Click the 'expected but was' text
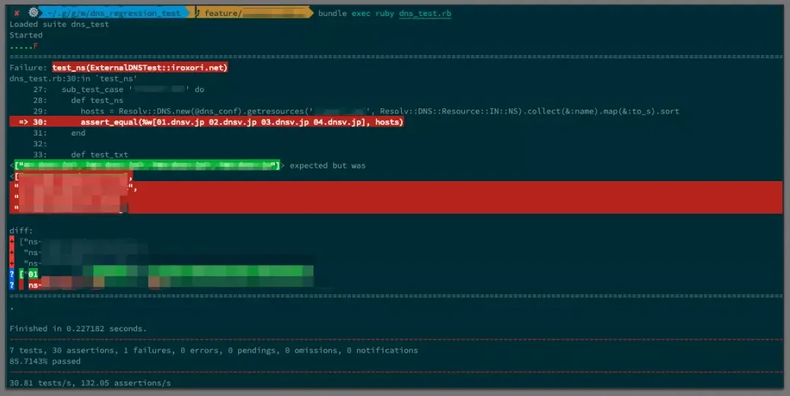The height and width of the screenshot is (396, 790). tap(327, 165)
